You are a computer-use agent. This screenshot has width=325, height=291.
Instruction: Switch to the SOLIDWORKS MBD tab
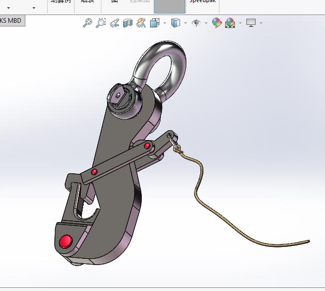click(12, 21)
